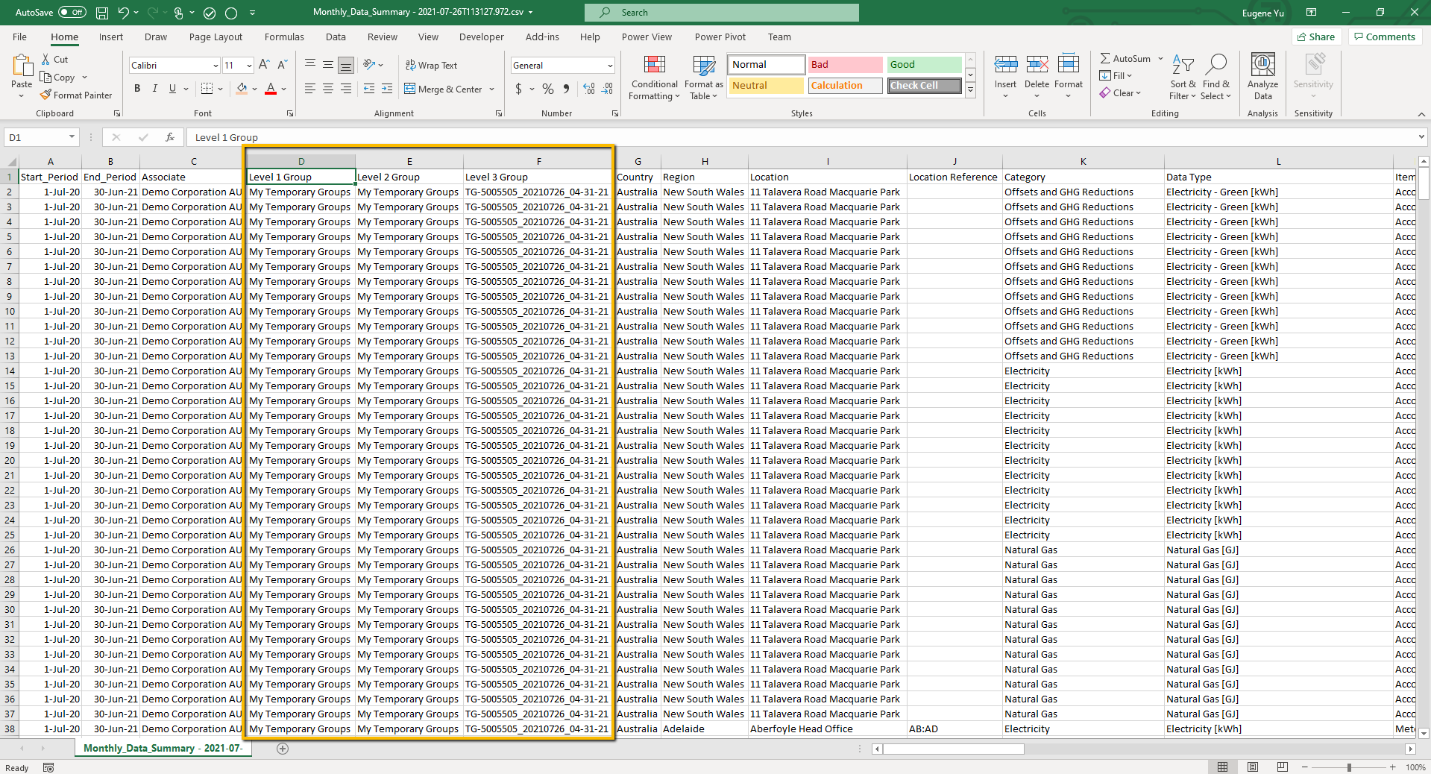This screenshot has height=774, width=1431.
Task: Open the Name Box dropdown arrow
Action: pyautogui.click(x=72, y=137)
